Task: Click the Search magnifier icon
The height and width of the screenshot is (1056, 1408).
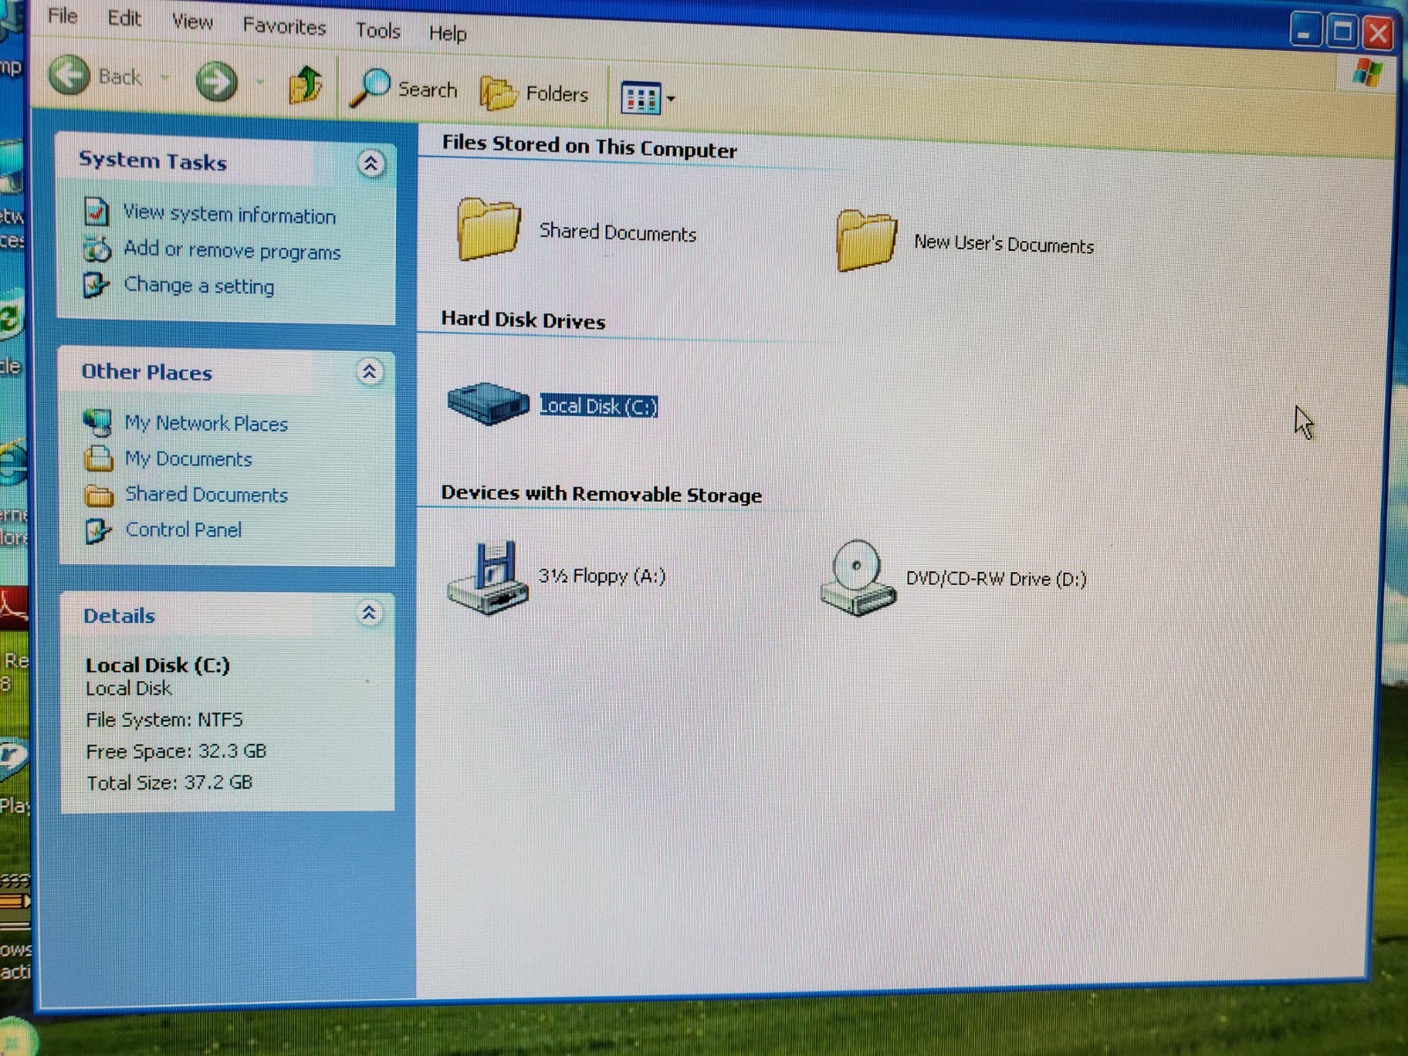Action: [370, 88]
